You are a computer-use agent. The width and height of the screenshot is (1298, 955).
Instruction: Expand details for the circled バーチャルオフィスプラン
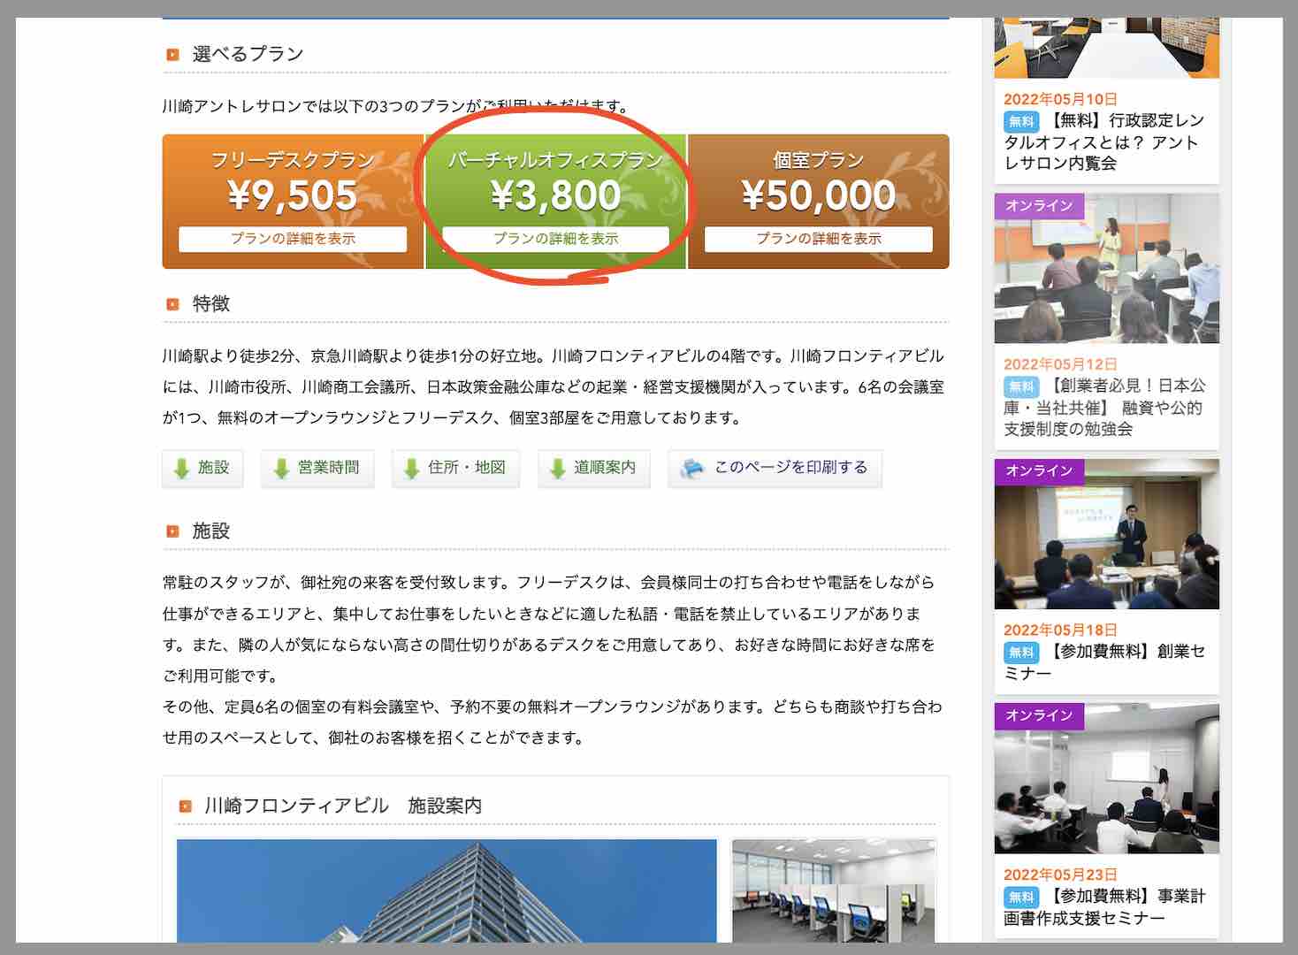click(x=554, y=238)
